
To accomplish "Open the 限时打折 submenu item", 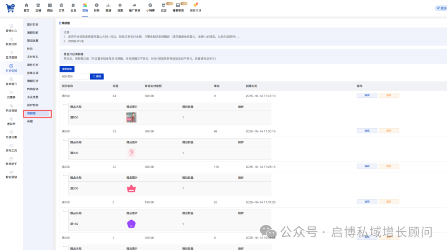I will [33, 25].
